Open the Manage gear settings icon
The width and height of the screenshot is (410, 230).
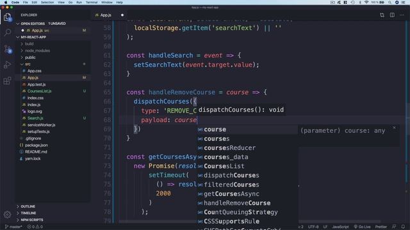(8, 215)
